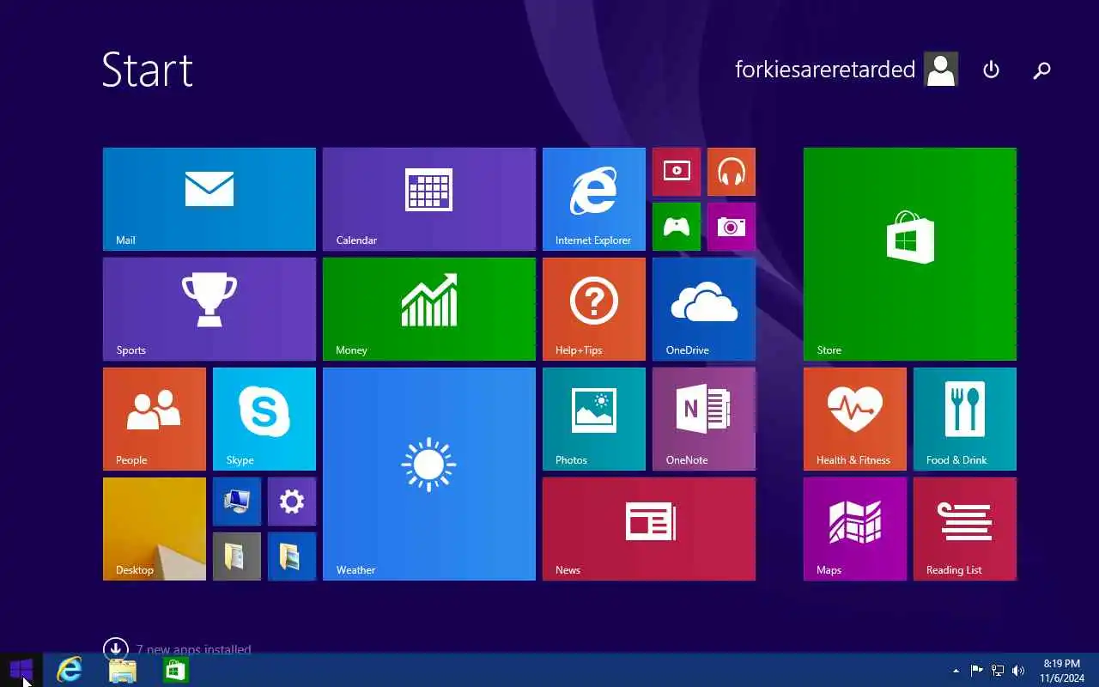This screenshot has width=1099, height=687.
Task: Open the OneDrive cloud tile
Action: [704, 309]
